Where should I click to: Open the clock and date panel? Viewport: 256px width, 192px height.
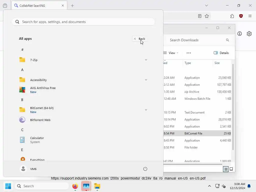[237, 186]
